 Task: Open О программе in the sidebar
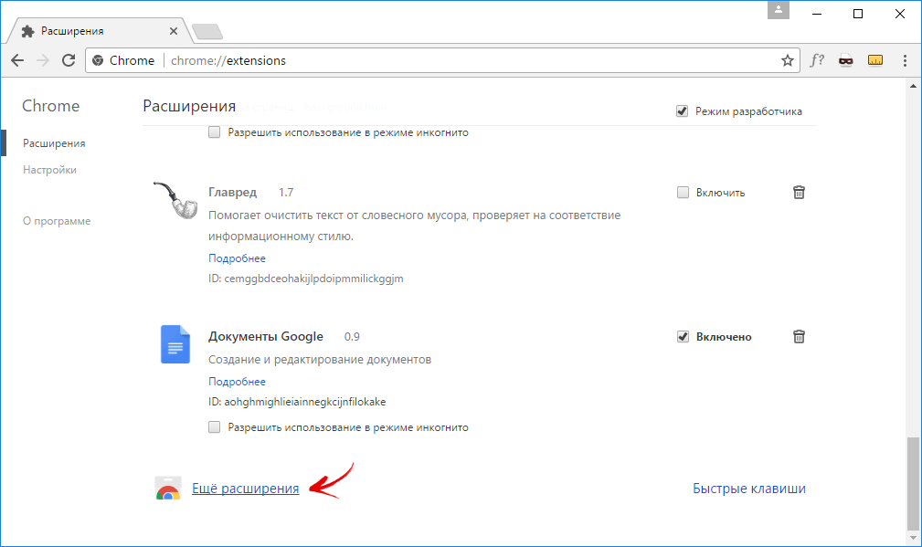click(57, 221)
